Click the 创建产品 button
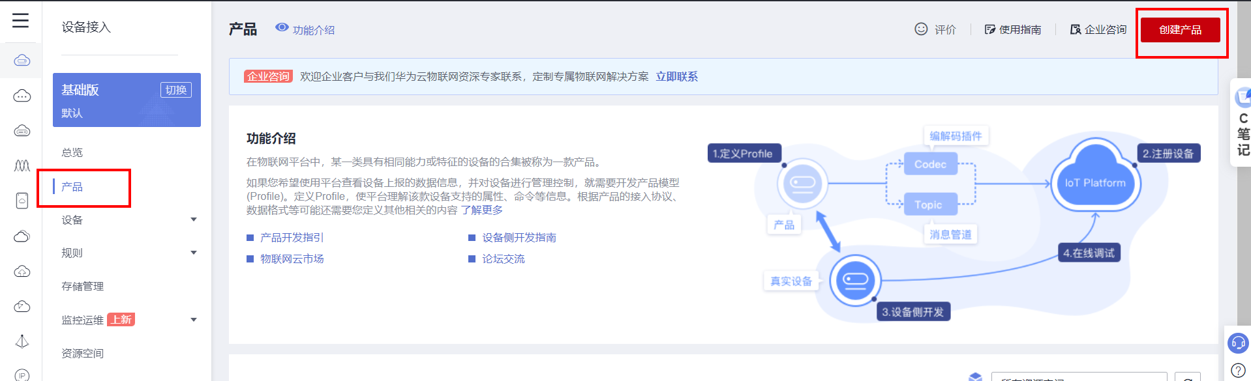The width and height of the screenshot is (1251, 381). click(1180, 30)
